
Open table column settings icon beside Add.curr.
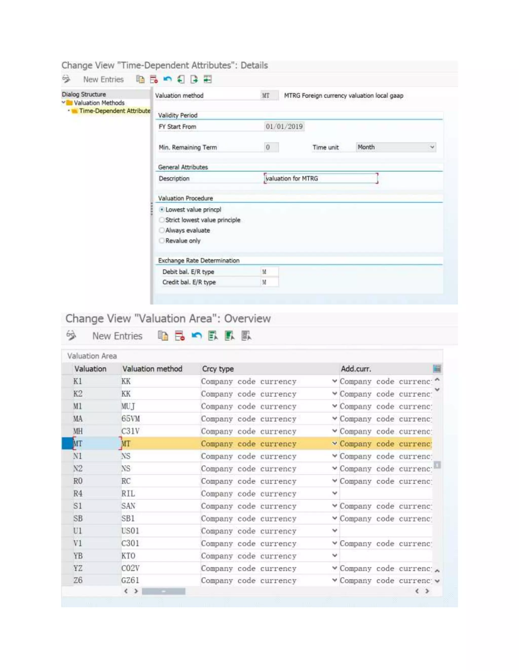[437, 369]
